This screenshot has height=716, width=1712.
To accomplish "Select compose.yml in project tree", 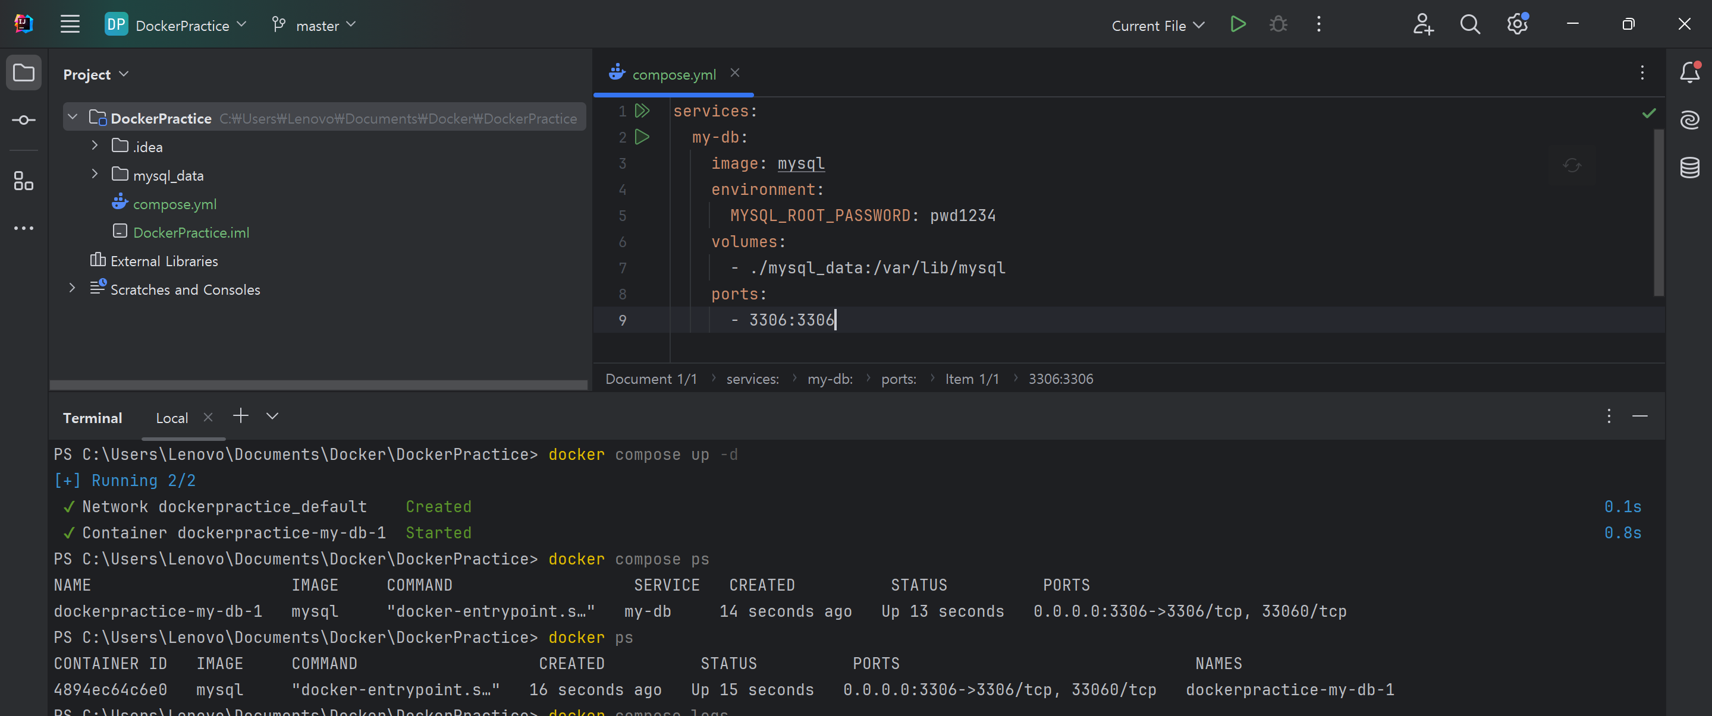I will (175, 204).
